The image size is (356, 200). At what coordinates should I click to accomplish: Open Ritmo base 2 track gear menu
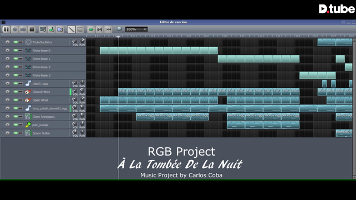click(7, 67)
